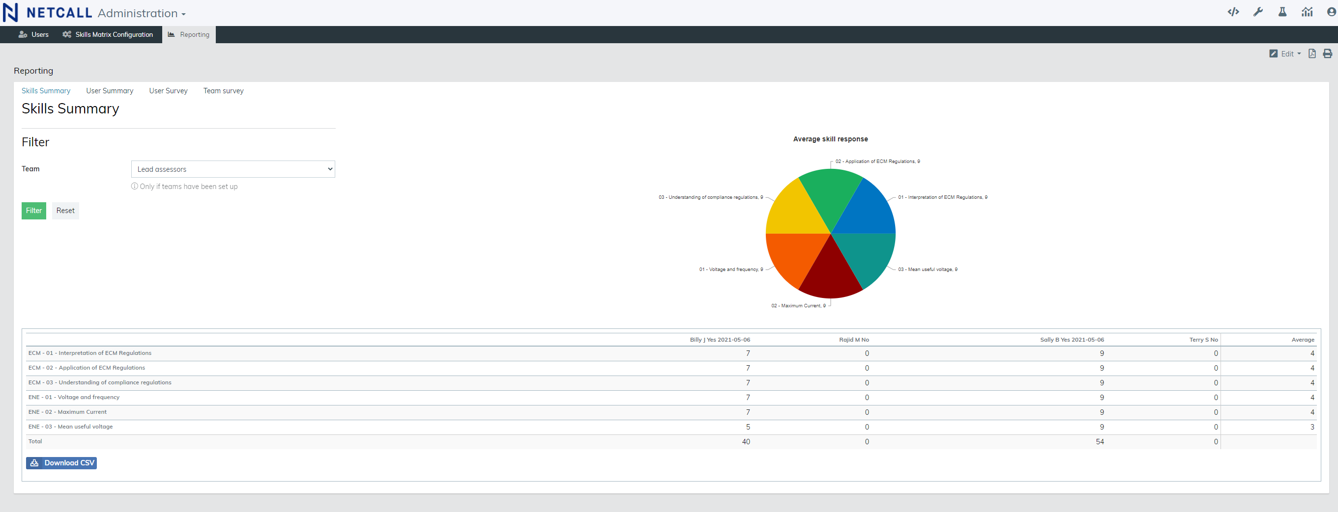Click the wrench settings icon
Image resolution: width=1338 pixels, height=512 pixels.
(x=1257, y=12)
